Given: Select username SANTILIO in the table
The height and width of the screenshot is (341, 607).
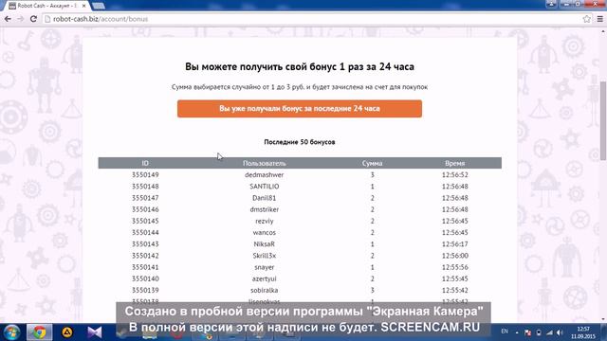Looking at the screenshot, I should point(265,187).
